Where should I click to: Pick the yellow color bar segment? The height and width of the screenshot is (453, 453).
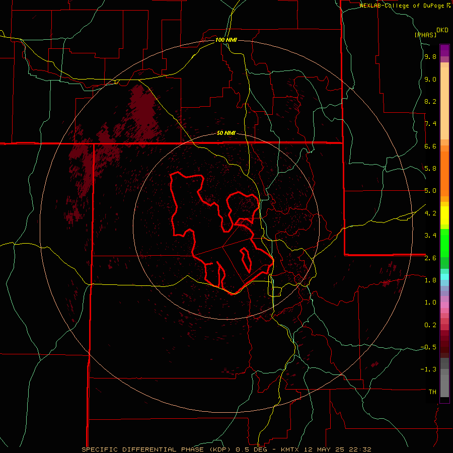444,215
